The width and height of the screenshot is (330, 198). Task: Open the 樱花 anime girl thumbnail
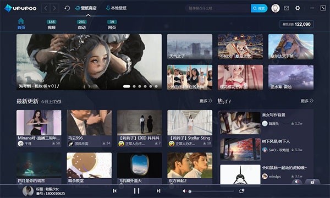(x=240, y=78)
